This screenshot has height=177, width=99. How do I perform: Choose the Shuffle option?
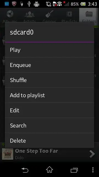pyautogui.click(x=50, y=80)
